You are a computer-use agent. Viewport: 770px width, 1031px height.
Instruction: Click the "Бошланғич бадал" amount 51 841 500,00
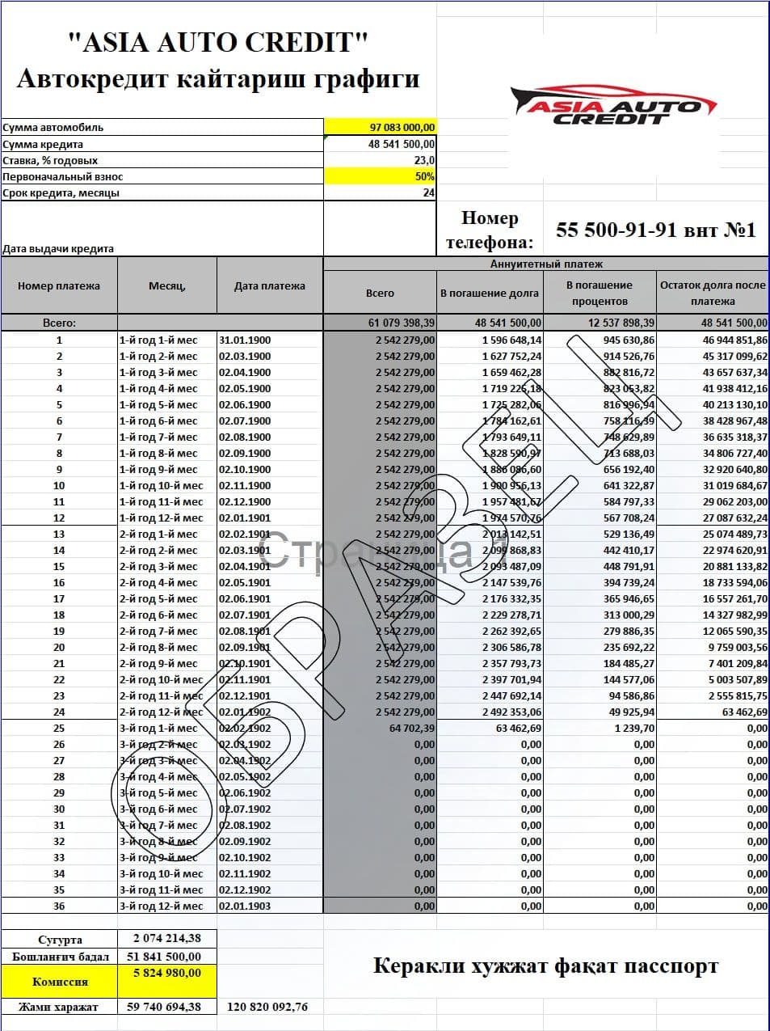[167, 956]
